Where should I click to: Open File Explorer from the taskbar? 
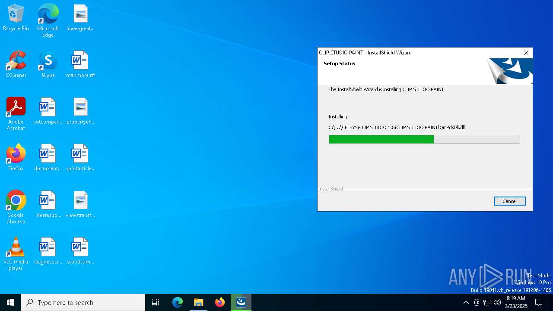point(199,302)
